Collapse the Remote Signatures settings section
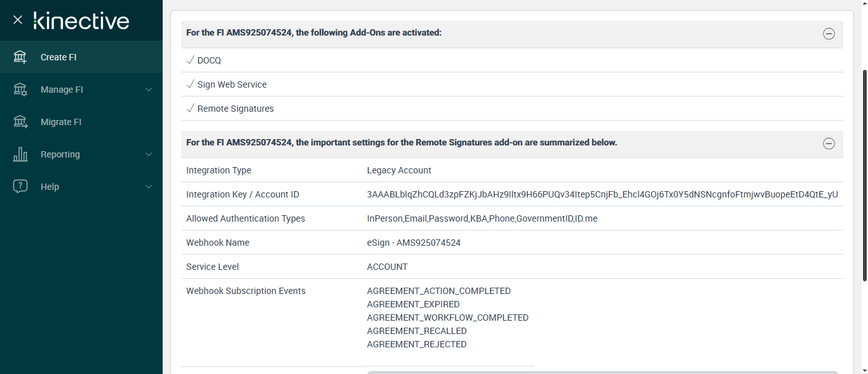 (829, 144)
